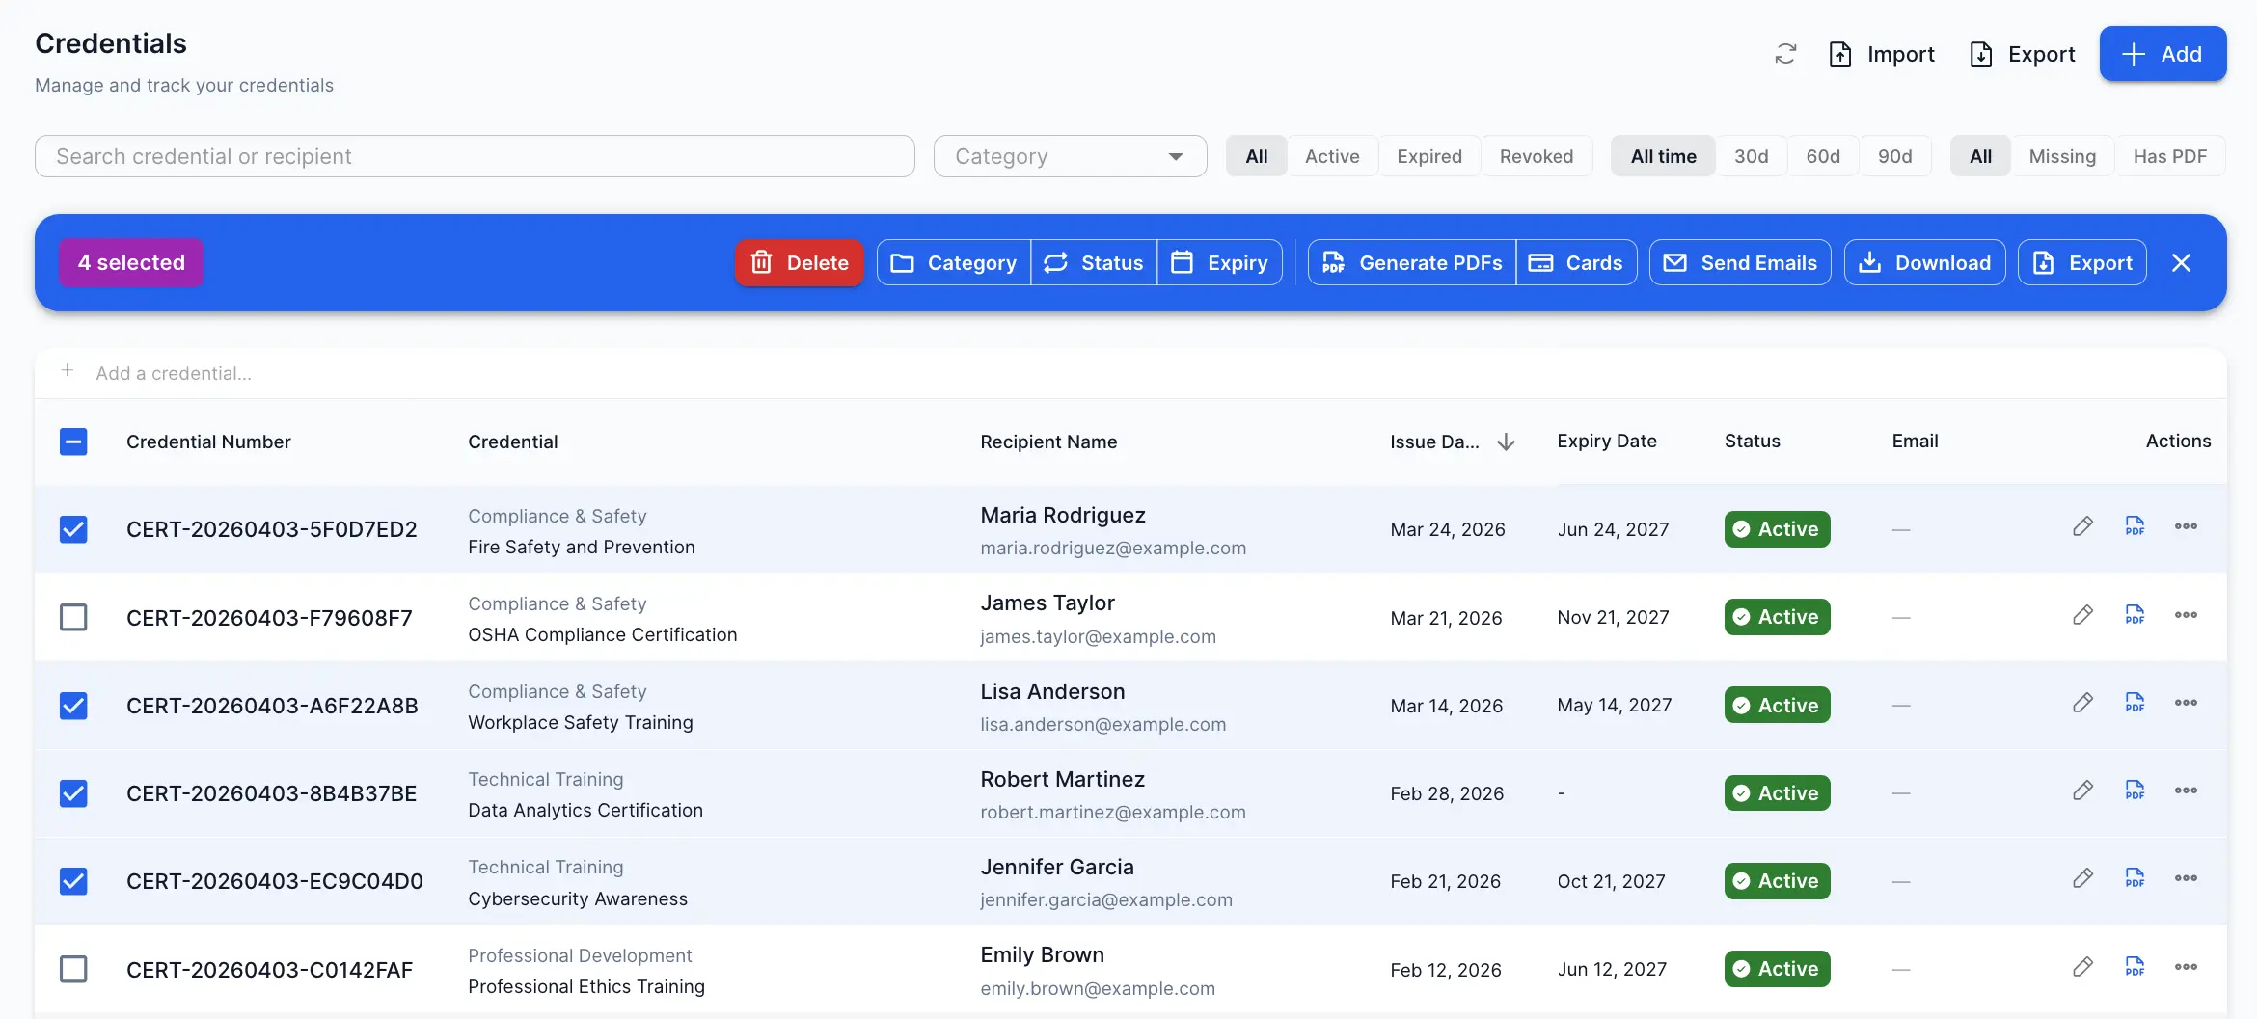Toggle the Issue Date sort order
Screen dimensions: 2258x1019
tap(1506, 442)
